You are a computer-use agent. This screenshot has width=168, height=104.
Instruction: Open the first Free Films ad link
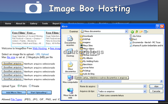[24, 33]
